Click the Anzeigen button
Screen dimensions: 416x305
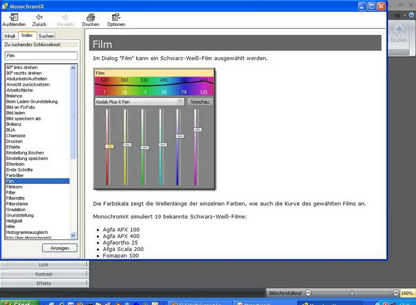(60, 248)
